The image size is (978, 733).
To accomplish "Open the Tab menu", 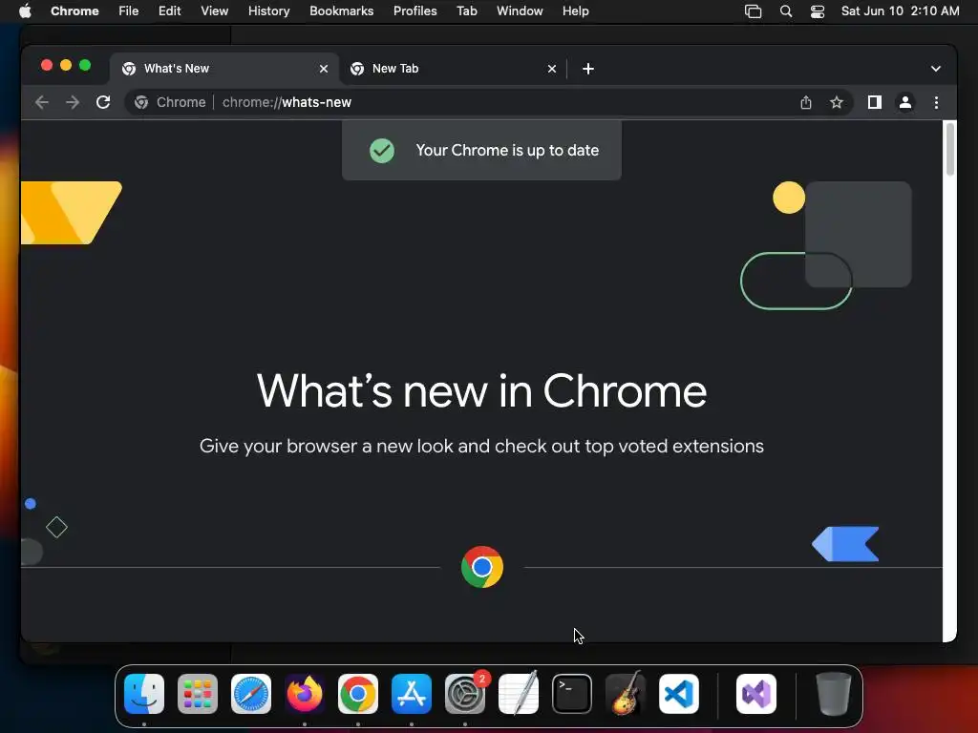I will (466, 11).
